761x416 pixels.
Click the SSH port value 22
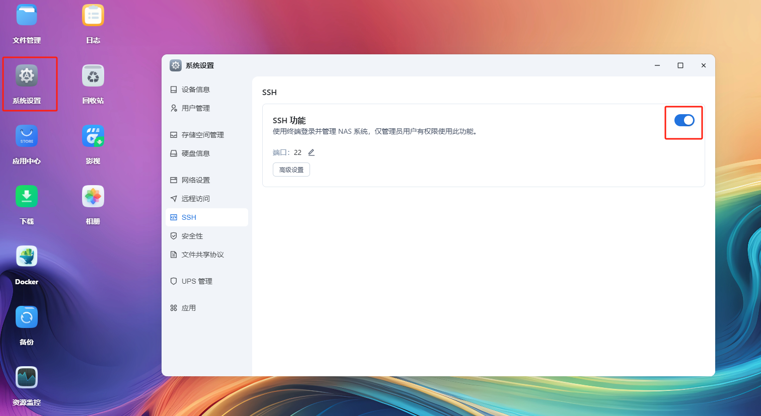pyautogui.click(x=297, y=152)
